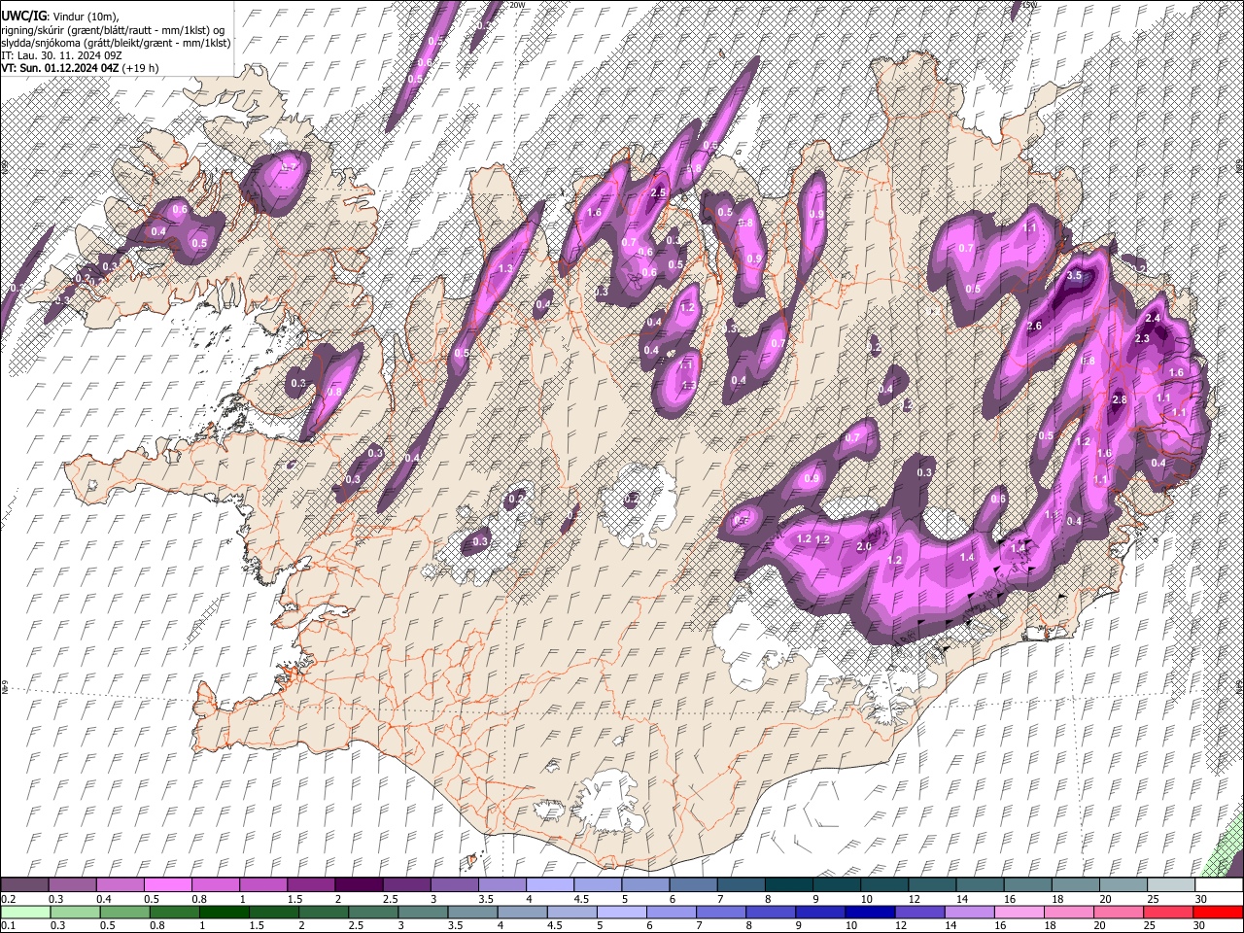Image resolution: width=1244 pixels, height=933 pixels.
Task: Click the pale grey 25 swatch in upper legend
Action: pyautogui.click(x=1171, y=885)
